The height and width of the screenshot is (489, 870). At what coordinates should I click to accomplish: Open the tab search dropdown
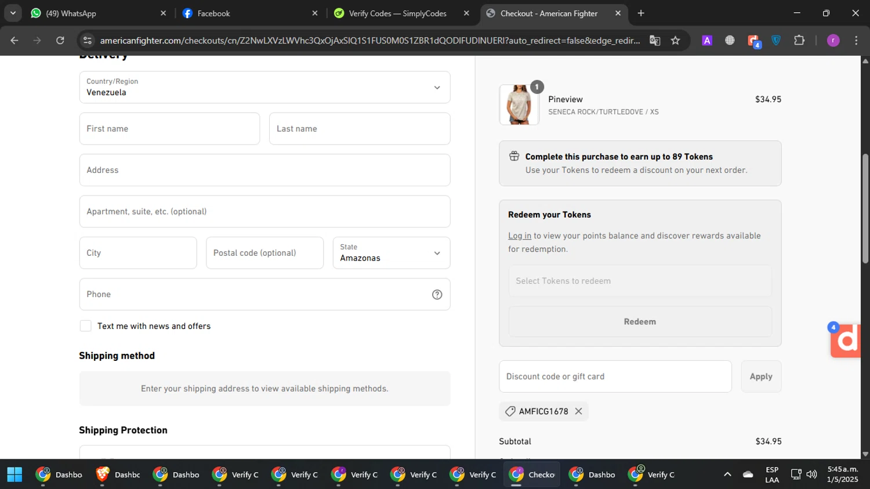pos(13,13)
